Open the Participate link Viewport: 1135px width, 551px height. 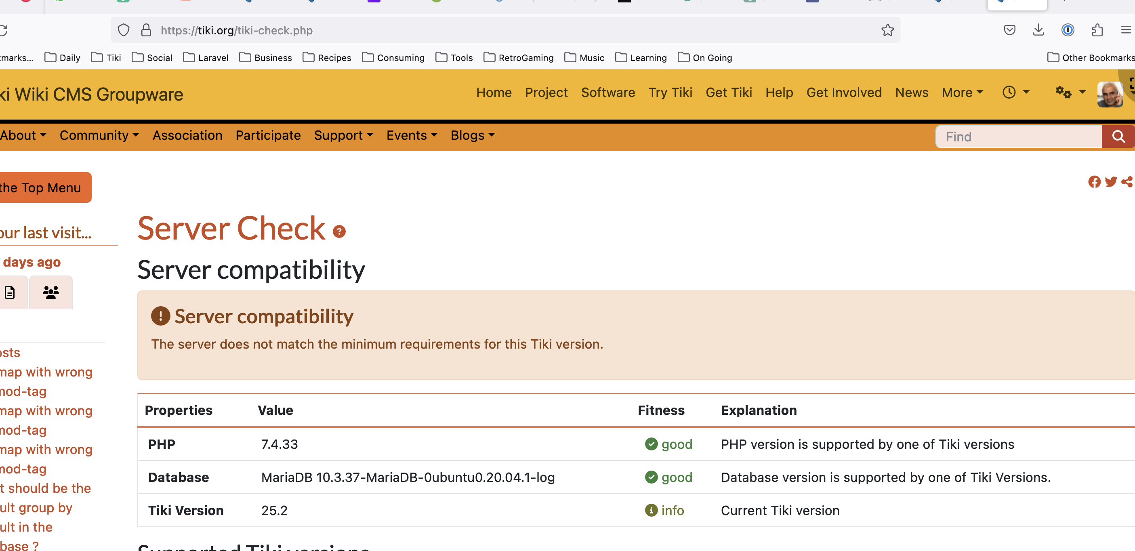coord(268,135)
